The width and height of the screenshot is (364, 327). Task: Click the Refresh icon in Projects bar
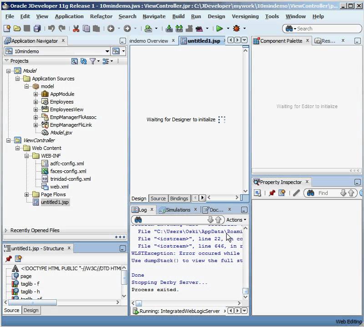point(84,61)
